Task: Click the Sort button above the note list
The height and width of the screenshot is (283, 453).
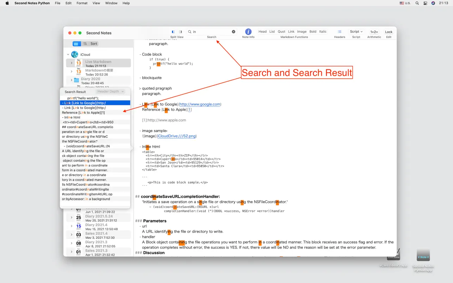Action: [x=94, y=43]
